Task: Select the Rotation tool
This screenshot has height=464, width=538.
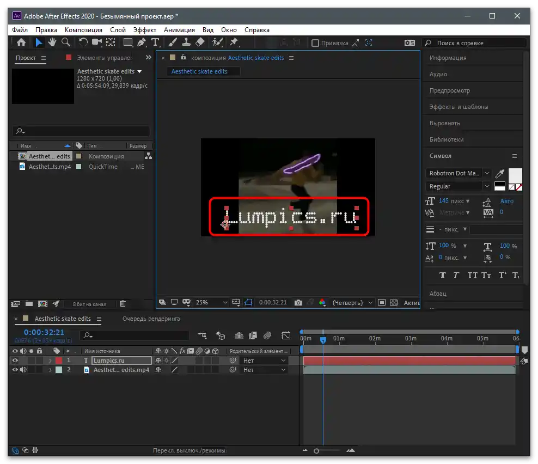Action: click(x=83, y=42)
